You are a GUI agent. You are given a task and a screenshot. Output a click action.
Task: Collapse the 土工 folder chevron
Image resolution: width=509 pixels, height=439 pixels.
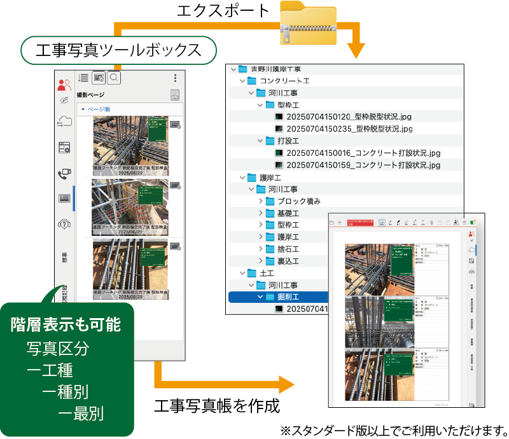click(x=242, y=274)
